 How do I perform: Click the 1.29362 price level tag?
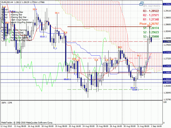[167, 4]
